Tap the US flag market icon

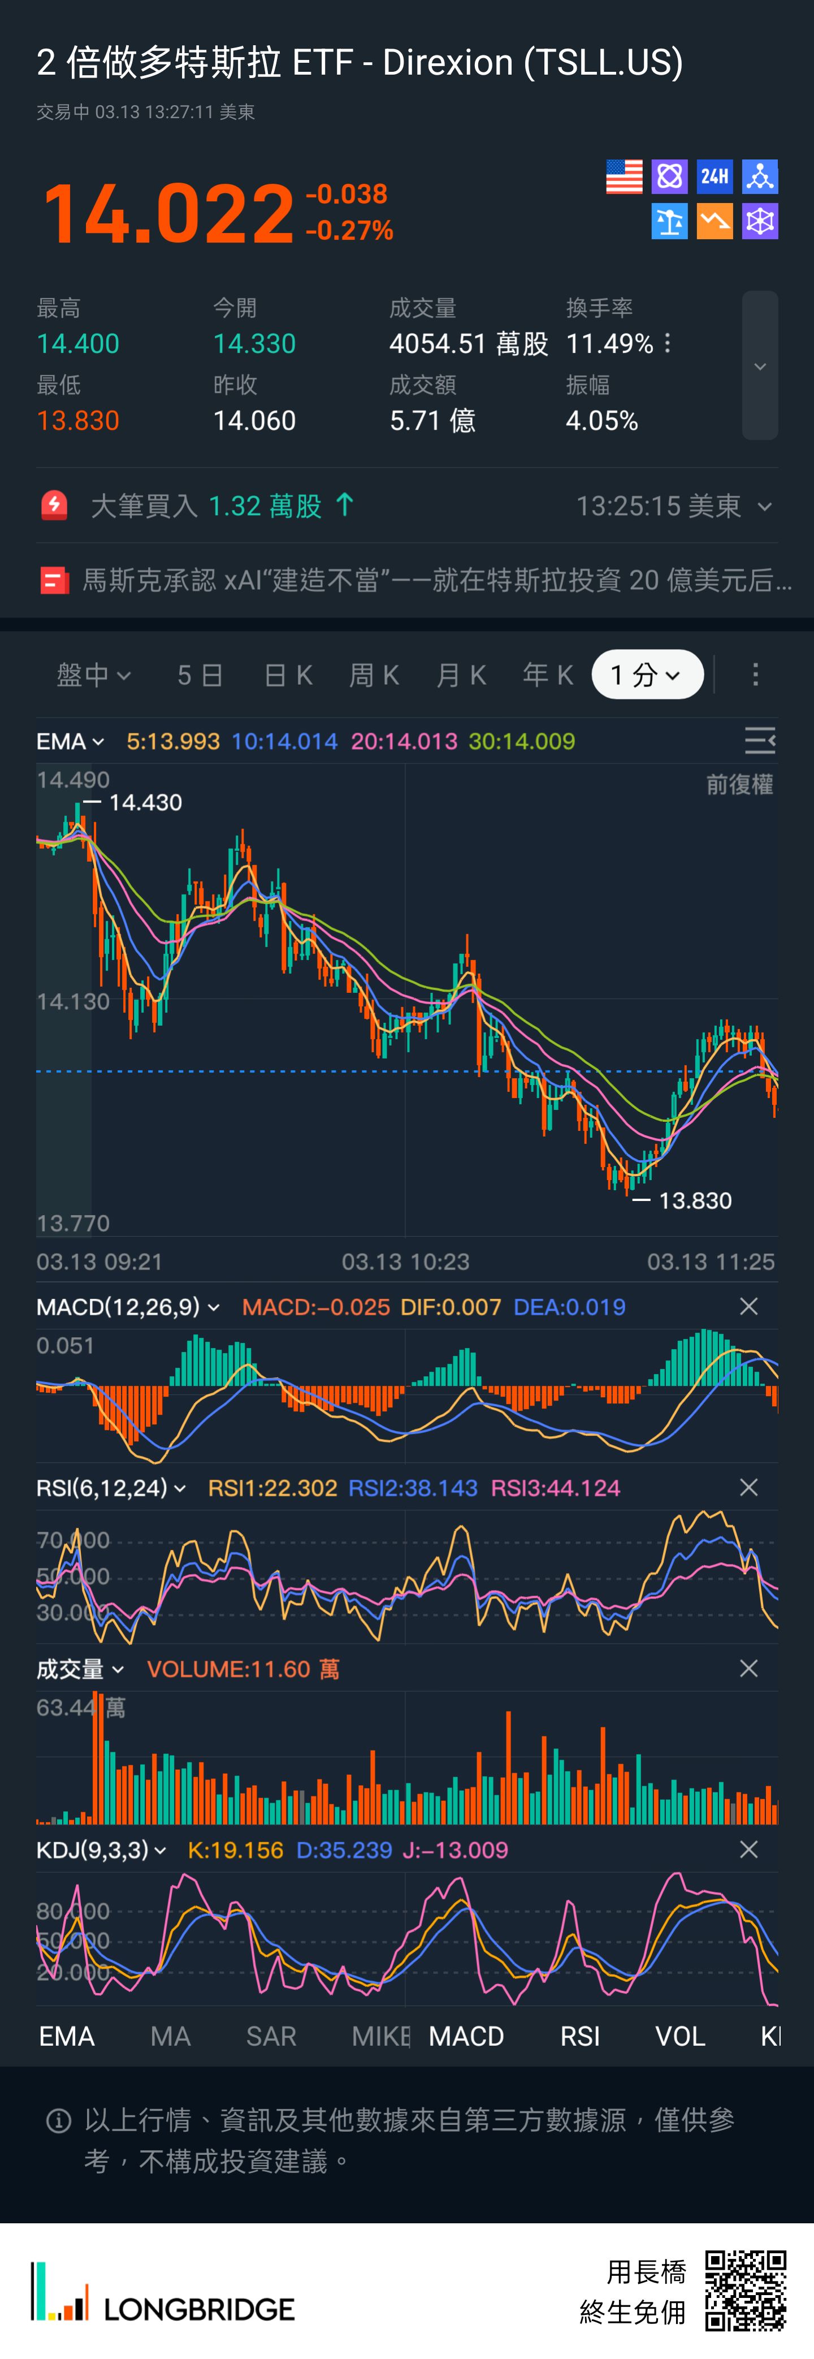click(x=624, y=177)
